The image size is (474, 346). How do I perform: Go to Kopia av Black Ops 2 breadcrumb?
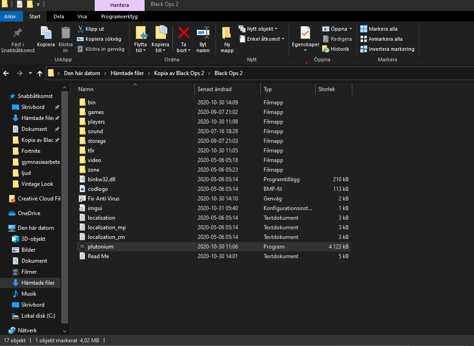coord(179,73)
